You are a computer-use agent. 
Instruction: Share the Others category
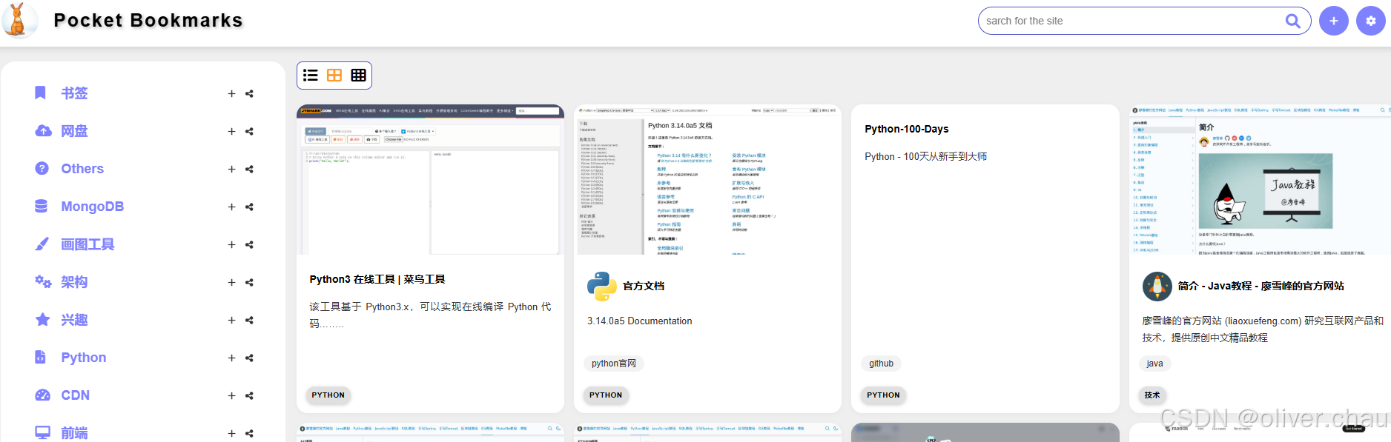click(249, 169)
